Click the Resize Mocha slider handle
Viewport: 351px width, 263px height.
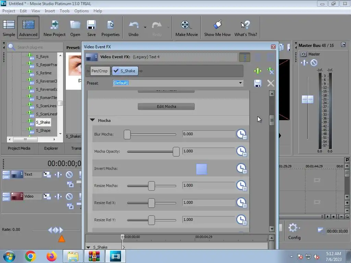pos(152,186)
